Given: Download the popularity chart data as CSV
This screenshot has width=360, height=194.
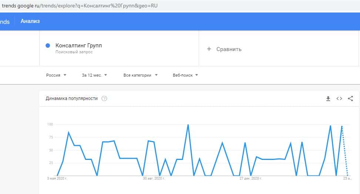Looking at the screenshot, I should coord(328,98).
